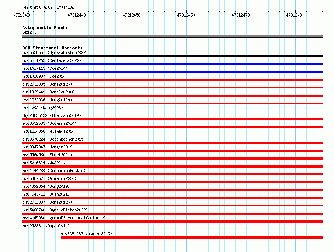Image resolution: width=334 pixels, height=252 pixels.
Task: Select the red nsv5887577 variant bar
Action: click(x=173, y=182)
